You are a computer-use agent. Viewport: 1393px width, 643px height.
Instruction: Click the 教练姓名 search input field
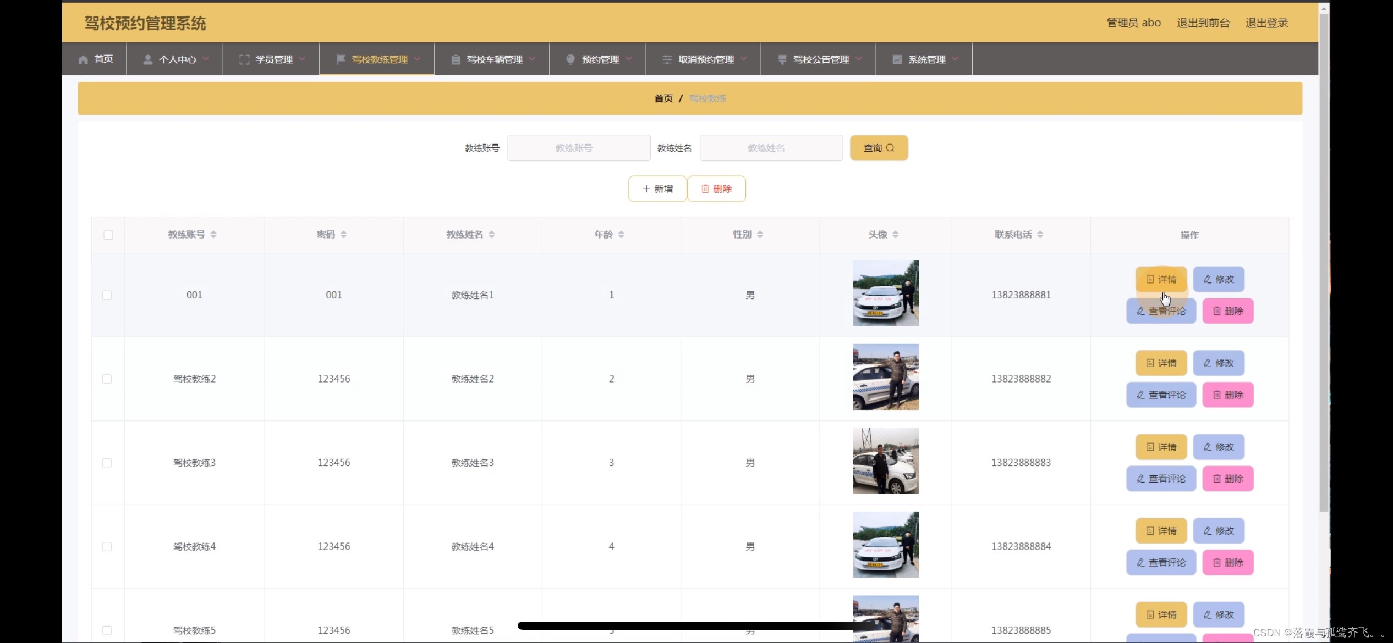click(x=771, y=148)
